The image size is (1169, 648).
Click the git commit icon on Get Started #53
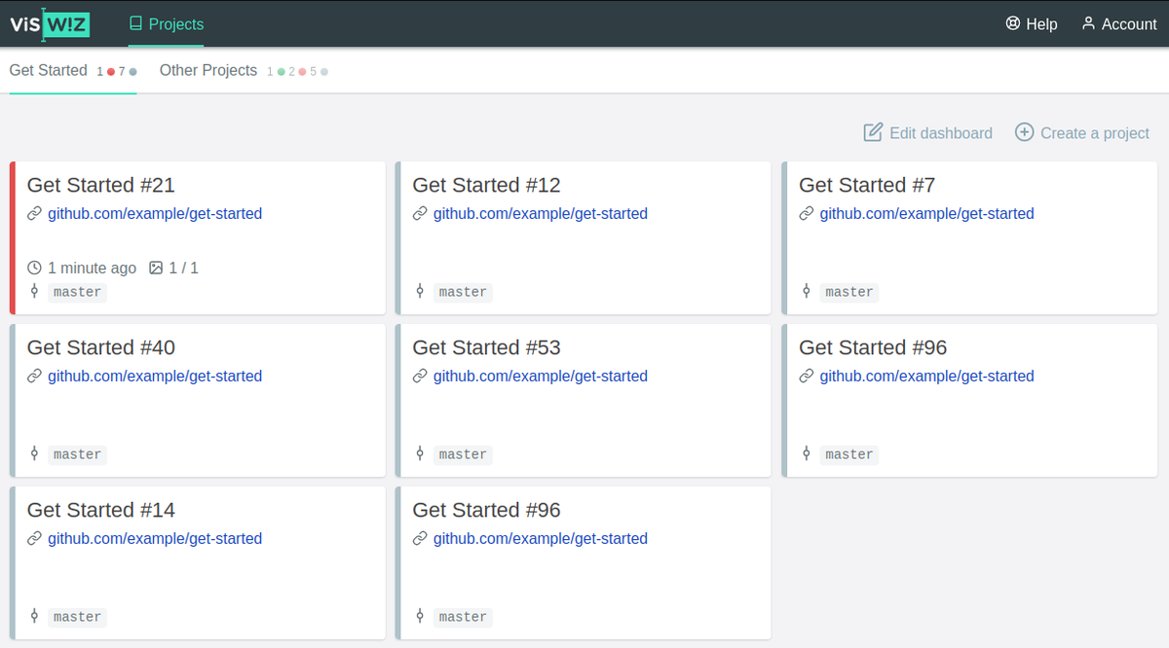pyautogui.click(x=420, y=453)
